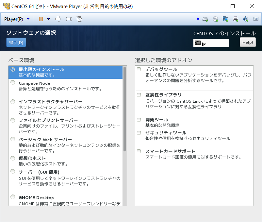The width and height of the screenshot is (262, 222).
Task: Switch to Unity mode
Action: (x=78, y=19)
